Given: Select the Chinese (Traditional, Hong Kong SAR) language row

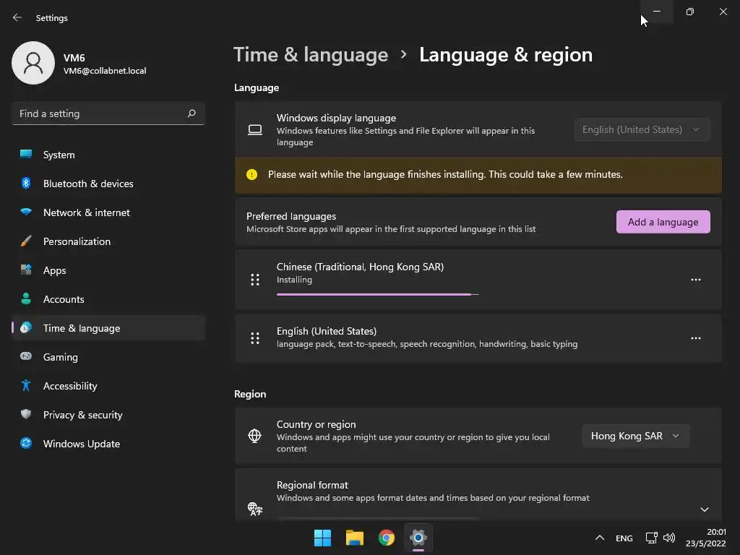Looking at the screenshot, I should 478,280.
